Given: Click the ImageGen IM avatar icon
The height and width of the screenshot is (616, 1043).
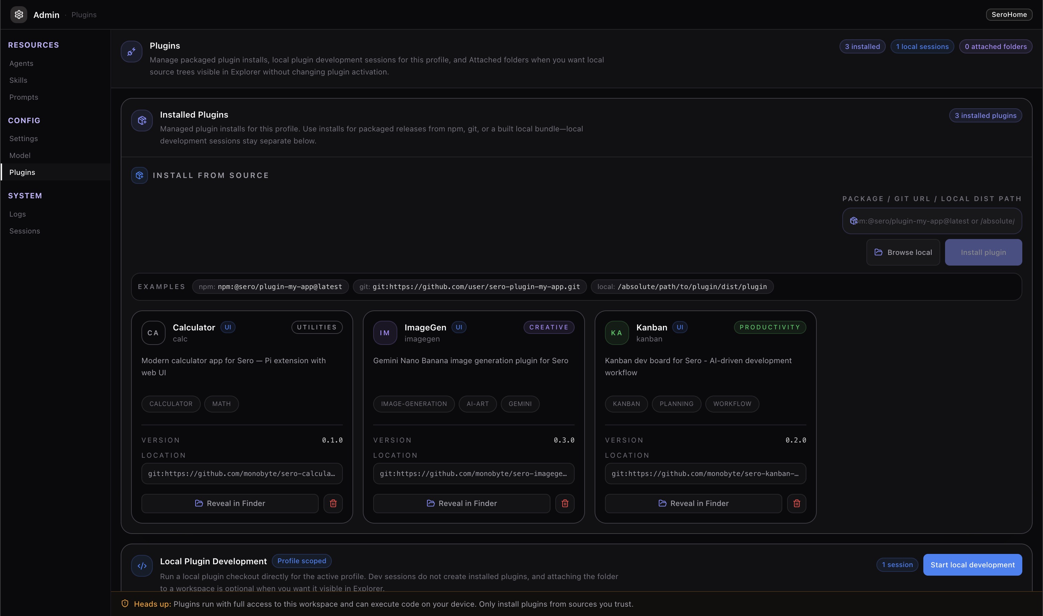Looking at the screenshot, I should (x=385, y=332).
